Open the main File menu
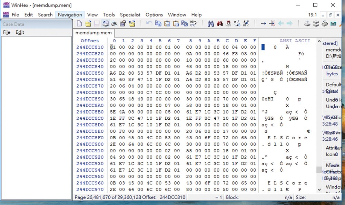345x205 pixels. coord(16,15)
